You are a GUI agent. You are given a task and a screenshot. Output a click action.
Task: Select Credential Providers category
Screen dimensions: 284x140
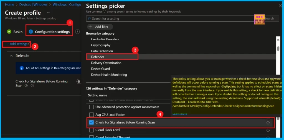(x=105, y=39)
